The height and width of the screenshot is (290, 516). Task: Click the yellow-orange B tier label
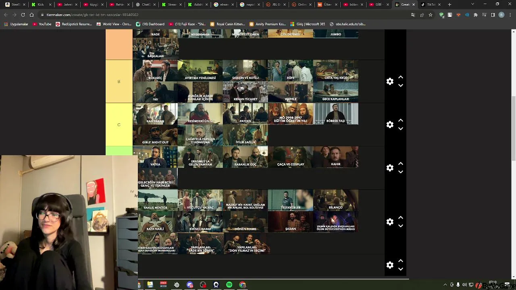[x=119, y=81]
